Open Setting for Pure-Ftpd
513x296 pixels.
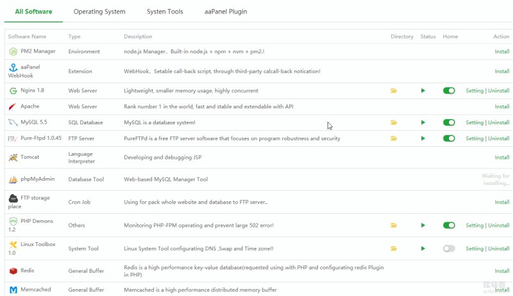pos(475,138)
